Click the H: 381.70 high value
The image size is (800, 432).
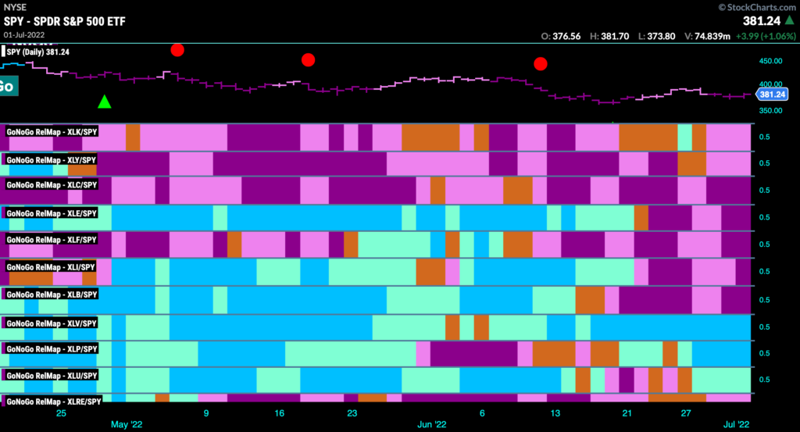tap(609, 36)
